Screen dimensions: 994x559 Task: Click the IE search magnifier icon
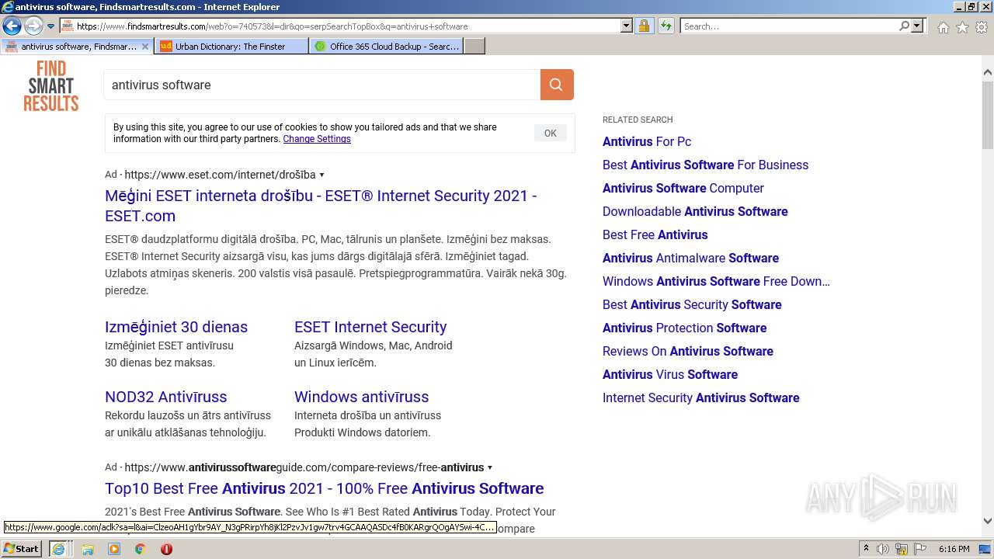[x=904, y=26]
